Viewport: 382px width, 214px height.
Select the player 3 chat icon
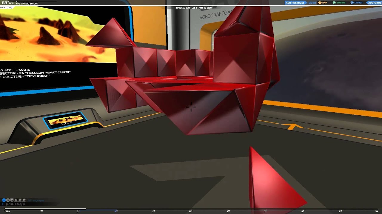click(x=24, y=200)
